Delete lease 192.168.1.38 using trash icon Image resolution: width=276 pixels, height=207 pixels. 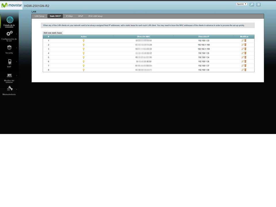(245, 70)
